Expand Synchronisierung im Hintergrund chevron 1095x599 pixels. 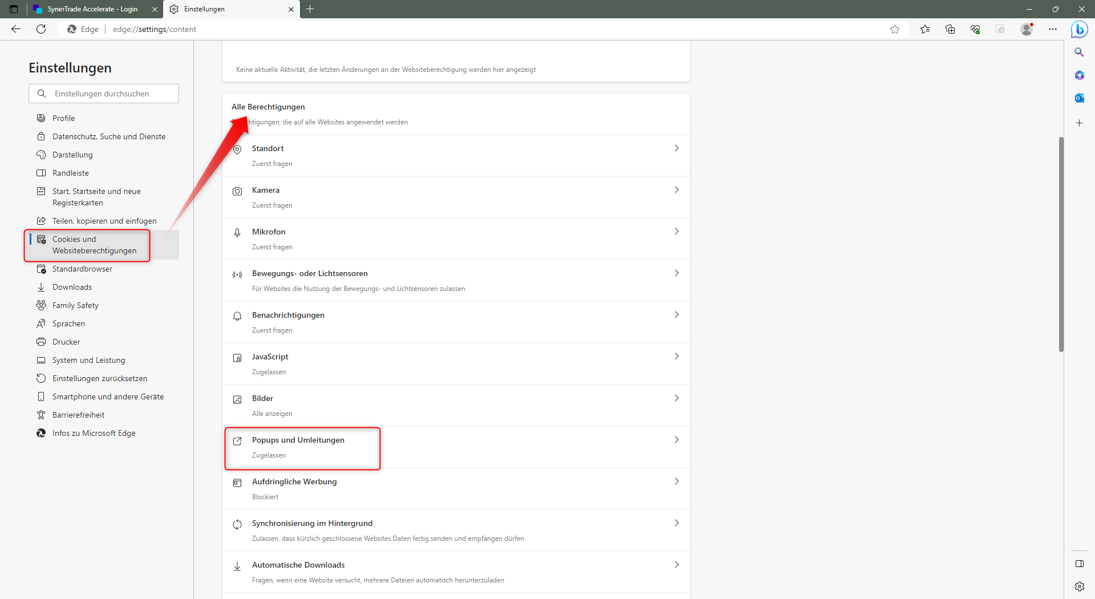click(676, 523)
